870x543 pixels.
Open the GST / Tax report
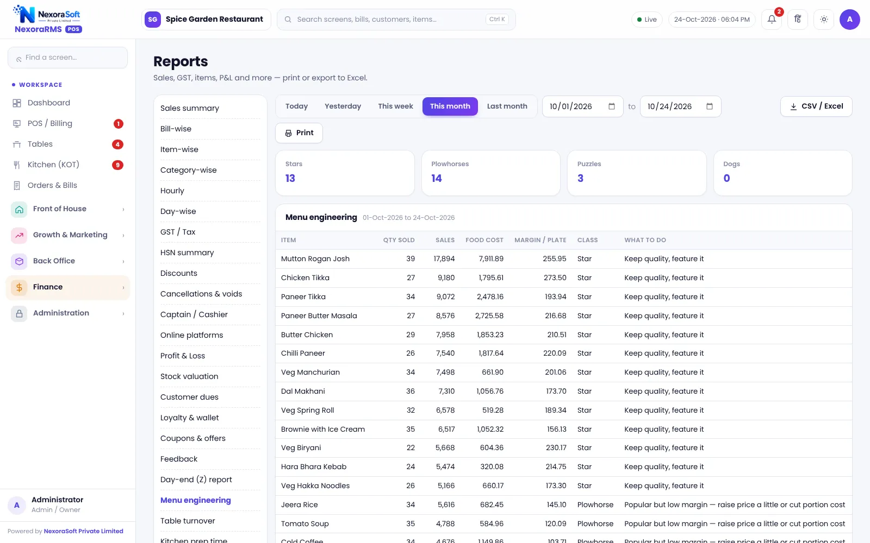pyautogui.click(x=210, y=232)
